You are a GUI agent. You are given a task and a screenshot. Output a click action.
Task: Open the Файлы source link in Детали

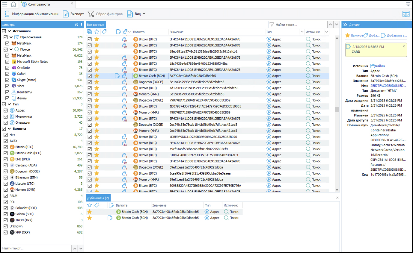coord(378,66)
